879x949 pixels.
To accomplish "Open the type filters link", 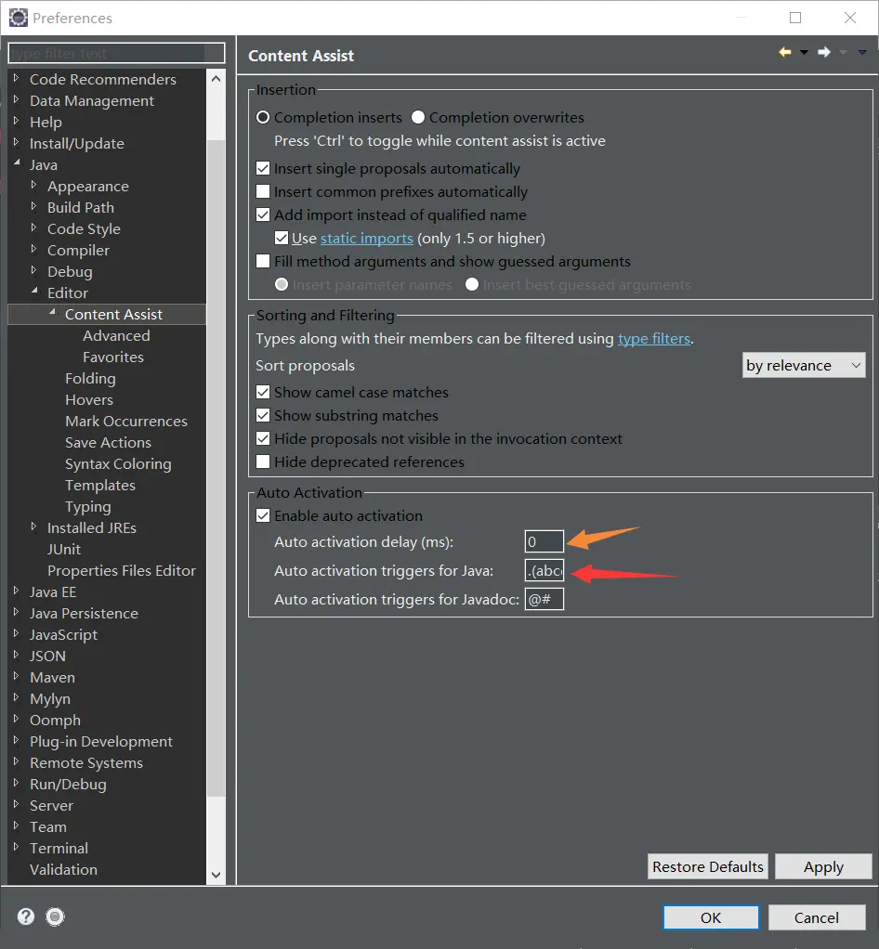I will (653, 338).
